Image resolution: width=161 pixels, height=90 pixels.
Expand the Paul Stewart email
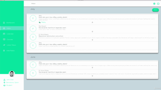92,31
